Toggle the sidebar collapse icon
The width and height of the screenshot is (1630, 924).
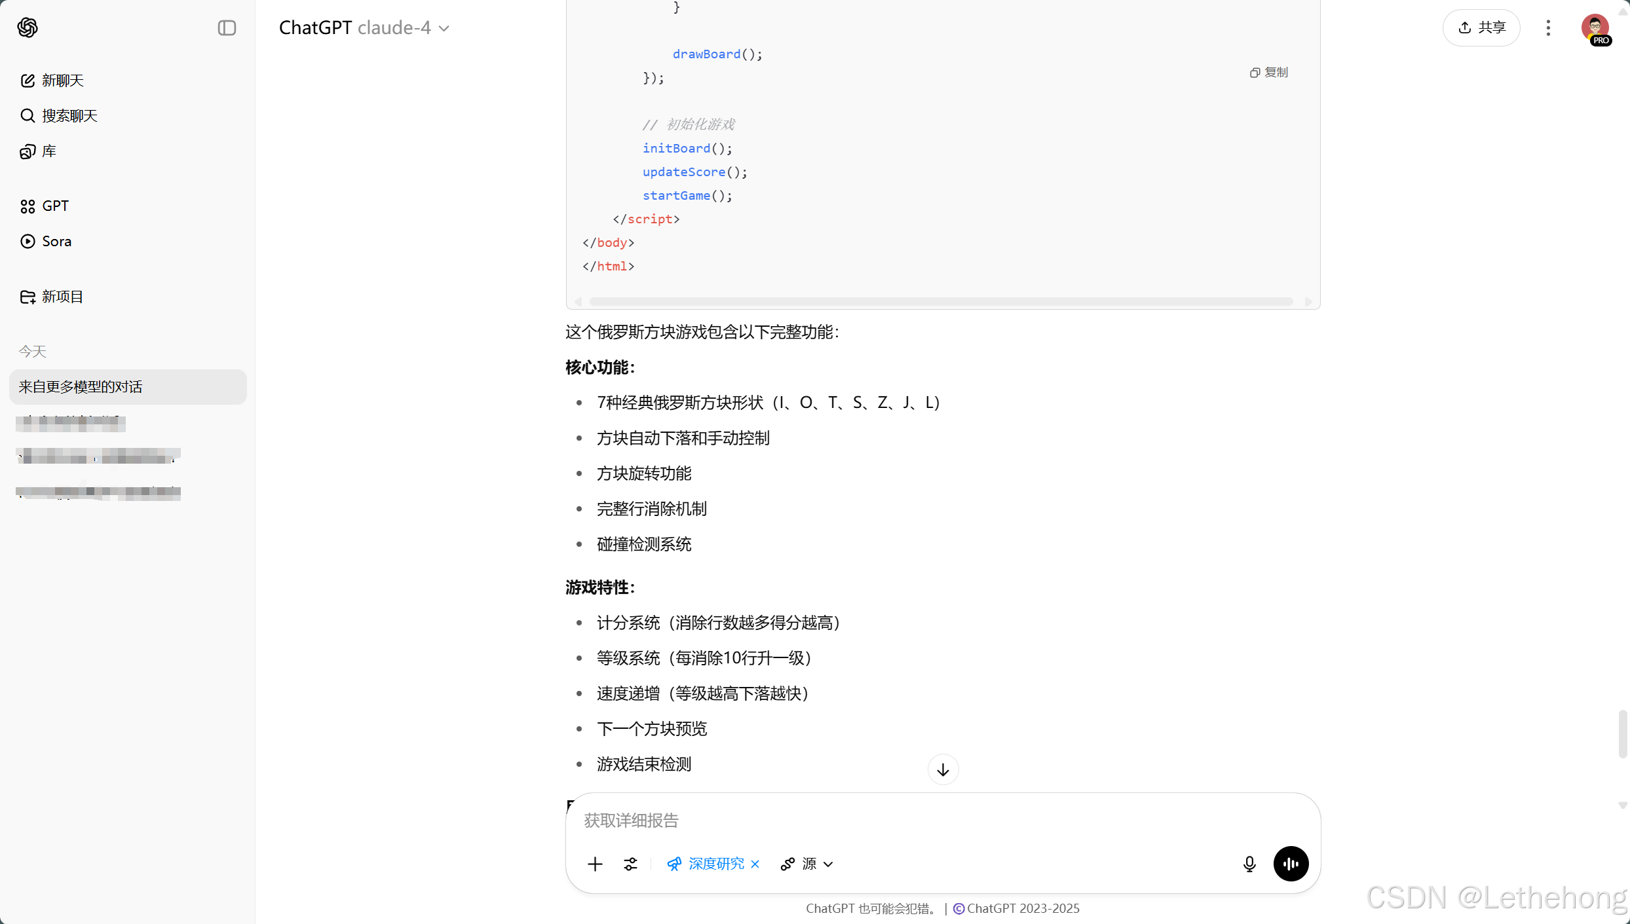click(227, 28)
